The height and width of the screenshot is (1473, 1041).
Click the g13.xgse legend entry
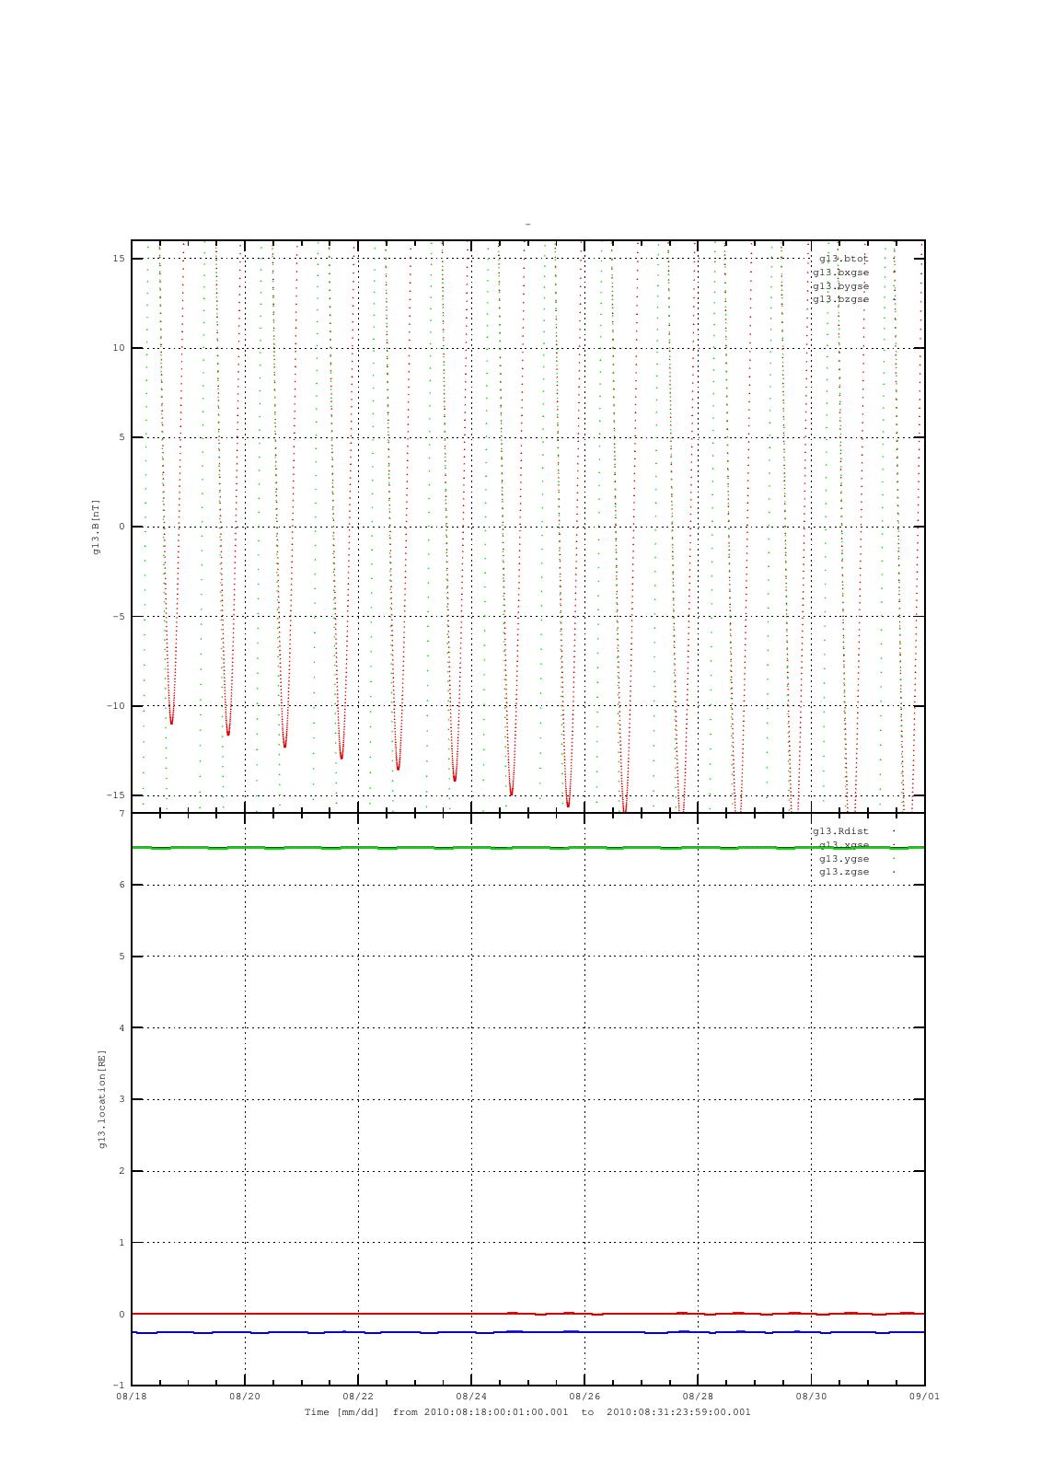click(844, 845)
